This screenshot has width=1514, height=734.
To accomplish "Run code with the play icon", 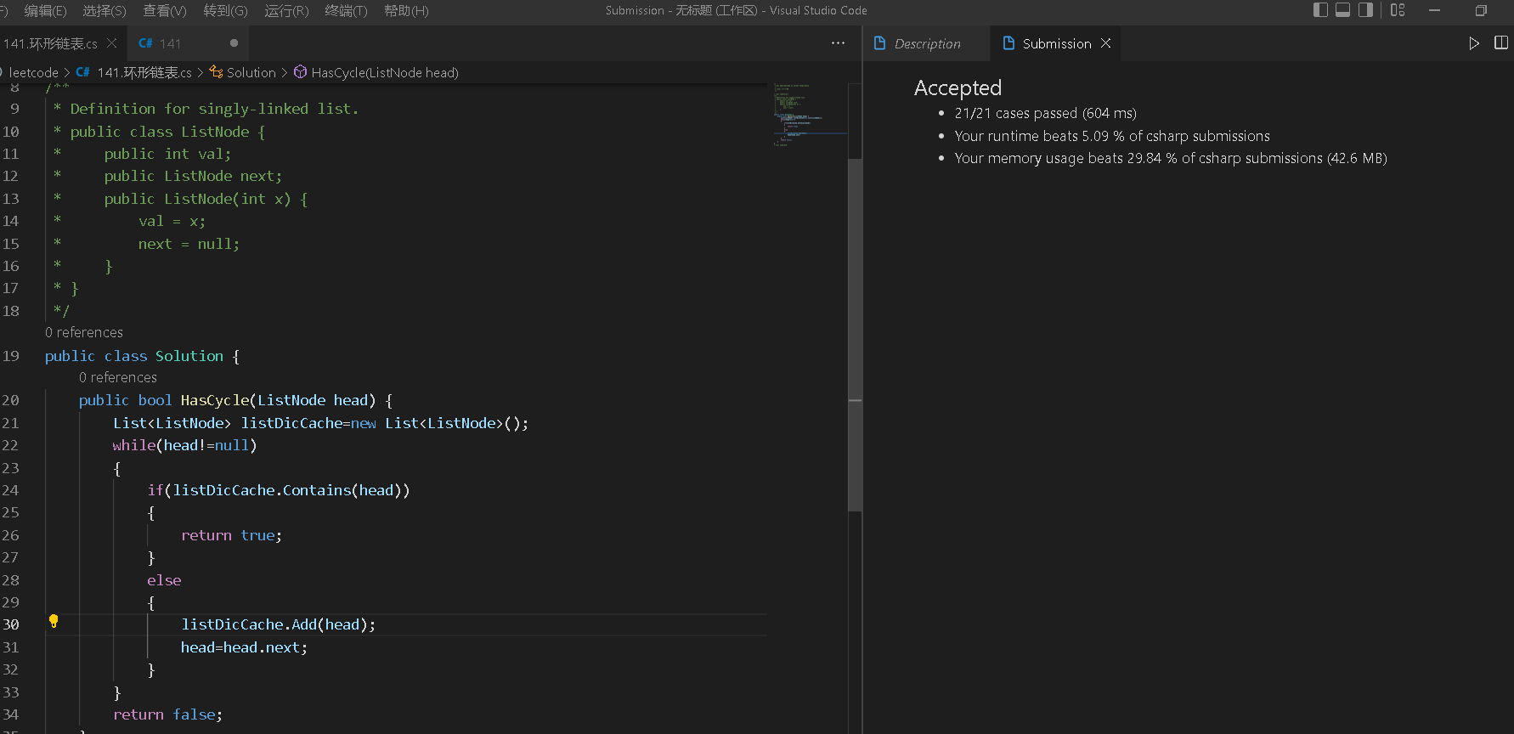I will (x=1474, y=43).
